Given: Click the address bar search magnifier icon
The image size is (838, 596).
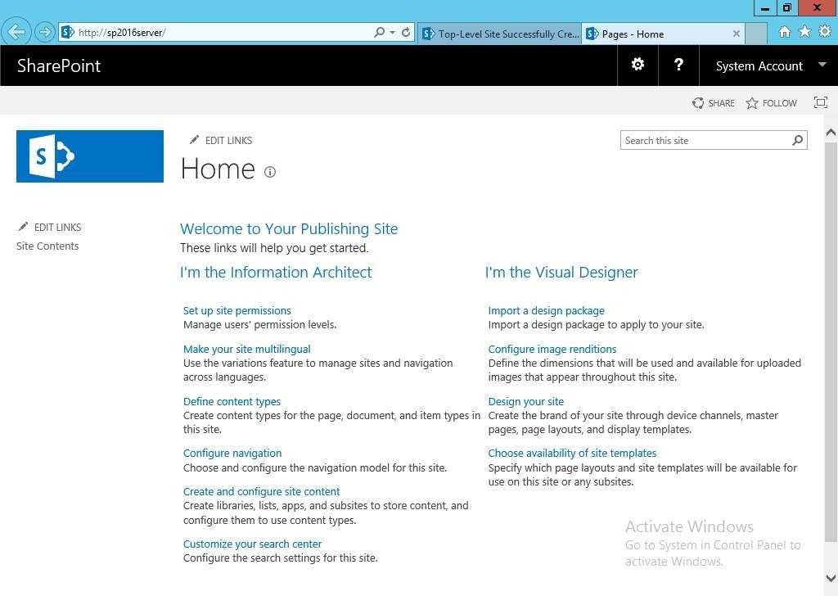Looking at the screenshot, I should (379, 32).
